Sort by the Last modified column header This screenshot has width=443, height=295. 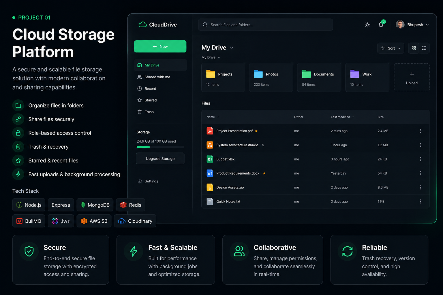(x=342, y=117)
